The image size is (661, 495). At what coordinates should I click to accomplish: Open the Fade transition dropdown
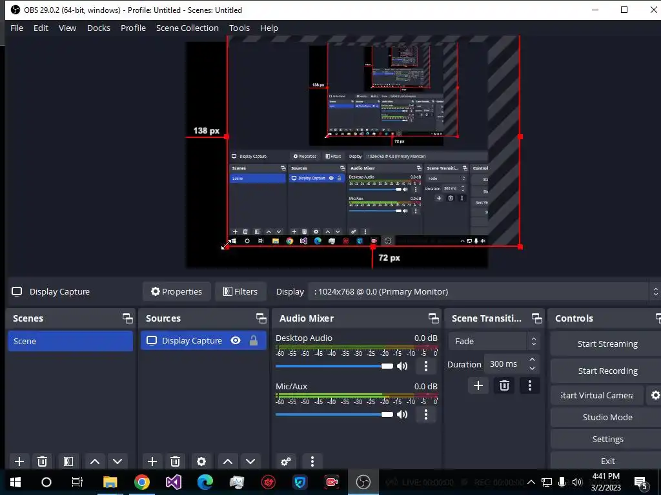coord(494,342)
